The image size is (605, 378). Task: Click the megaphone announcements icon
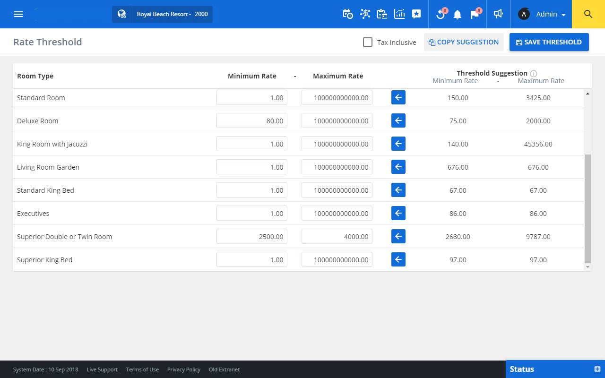pyautogui.click(x=498, y=14)
